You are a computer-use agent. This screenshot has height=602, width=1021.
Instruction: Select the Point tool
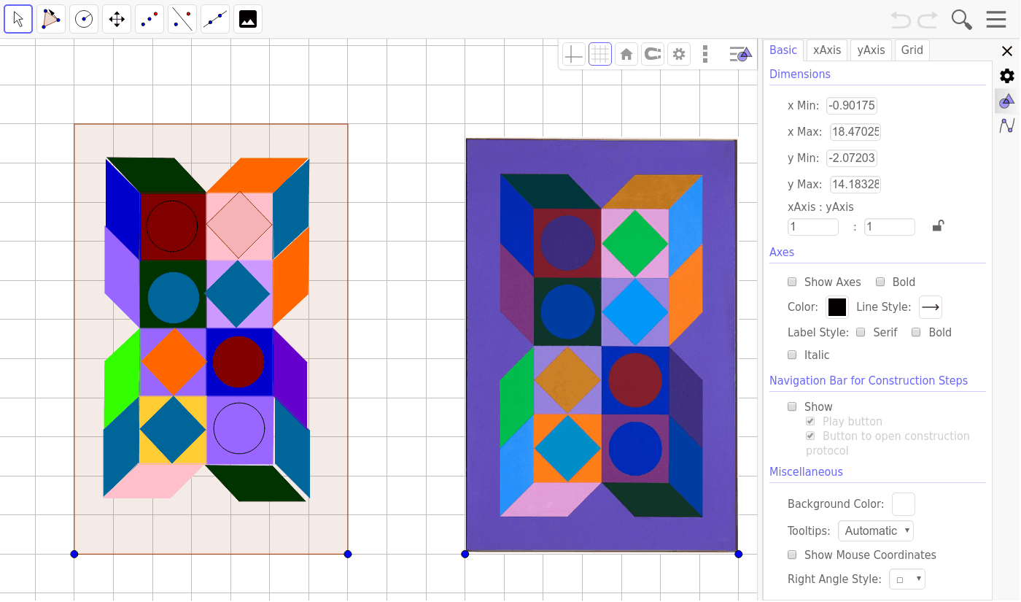(x=150, y=19)
